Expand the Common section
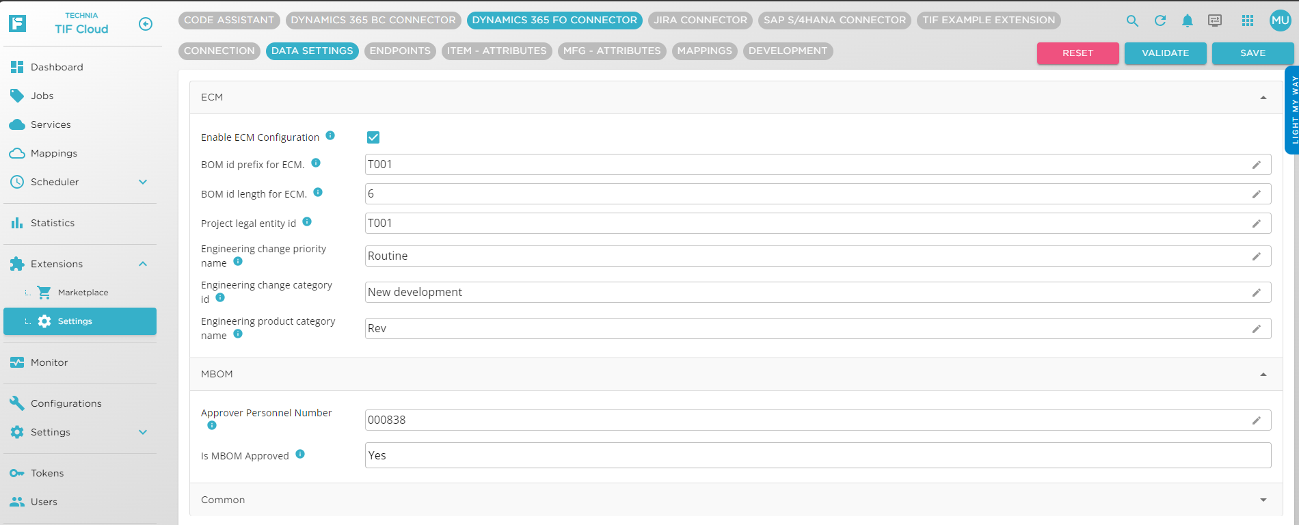 (1263, 500)
